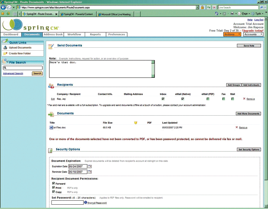This screenshot has height=209, width=268.
Task: Toggle the eMail (Native) checkbox
Action: (x=183, y=99)
